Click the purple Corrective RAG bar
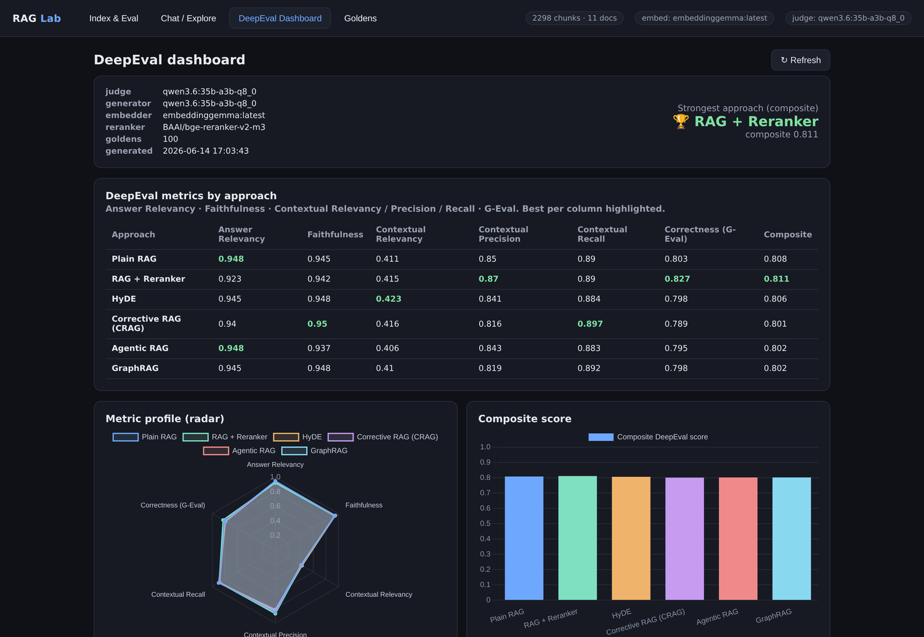 point(684,538)
